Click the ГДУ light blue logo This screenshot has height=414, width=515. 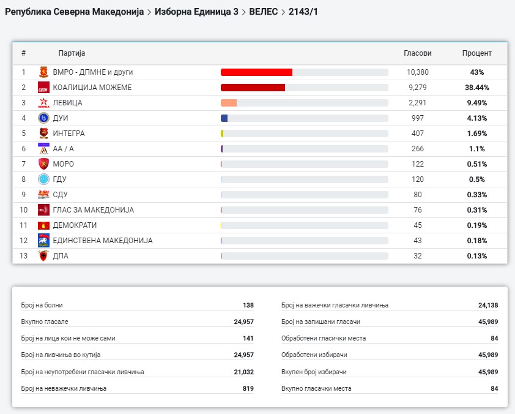[x=43, y=179]
